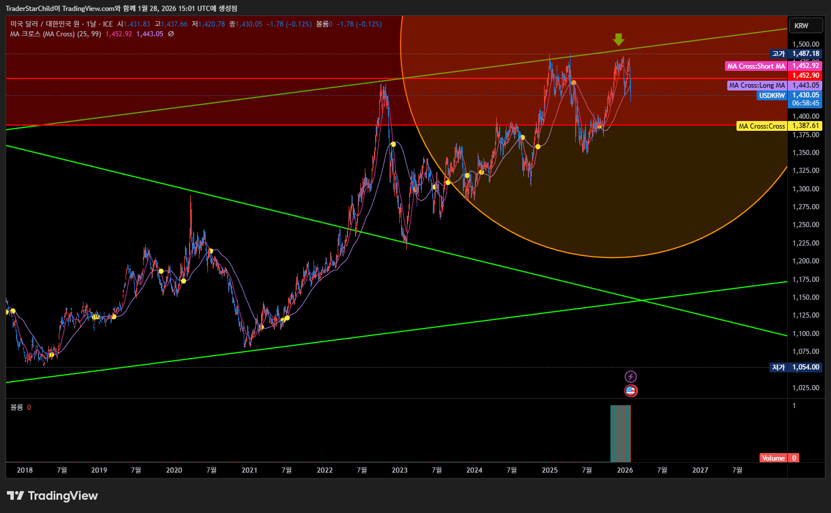Click the US flag economic event icon
Screen dimensions: 831x513
[630, 391]
